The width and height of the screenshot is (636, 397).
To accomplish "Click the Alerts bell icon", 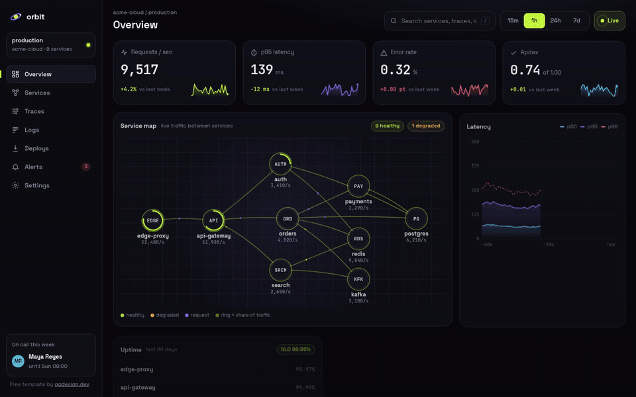I will [15, 167].
